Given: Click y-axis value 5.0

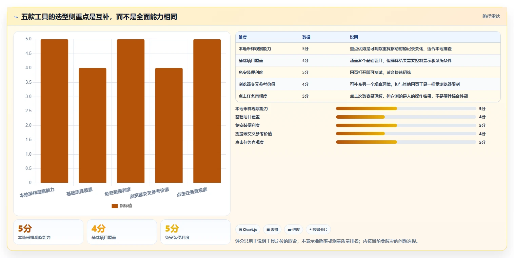Looking at the screenshot, I should point(28,39).
